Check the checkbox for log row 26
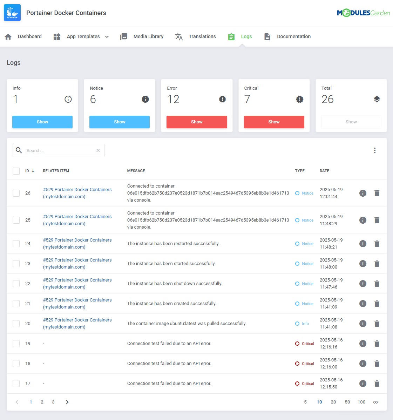 (16, 193)
